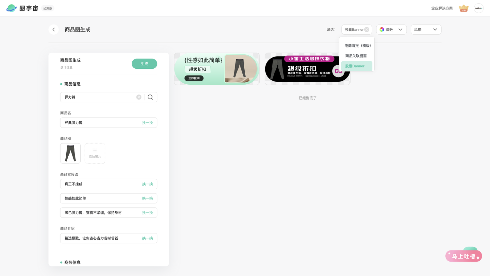Go back with the left arrow button
Image resolution: width=490 pixels, height=276 pixels.
click(x=54, y=29)
